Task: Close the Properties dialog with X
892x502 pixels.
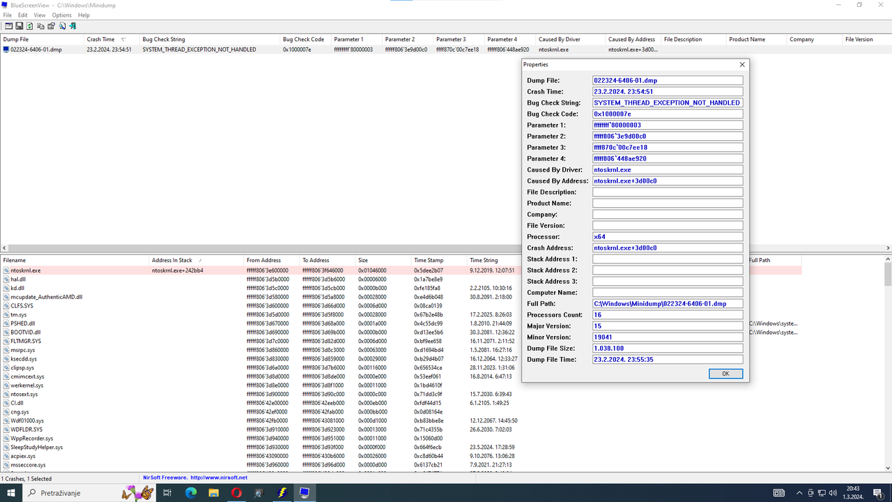Action: (742, 64)
